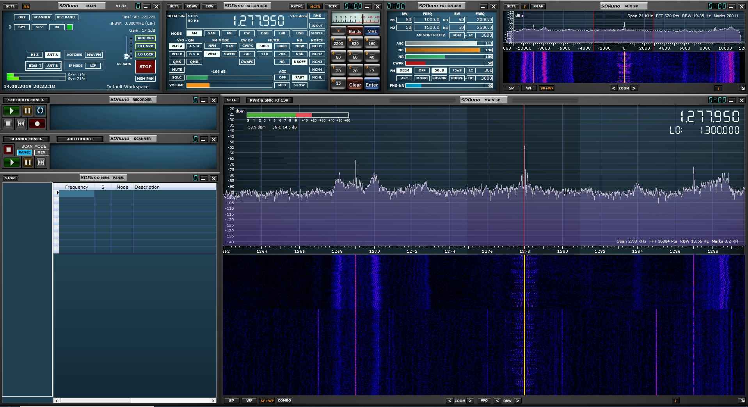Select USB demodulation mode
This screenshot has width=748, height=407.
click(300, 33)
